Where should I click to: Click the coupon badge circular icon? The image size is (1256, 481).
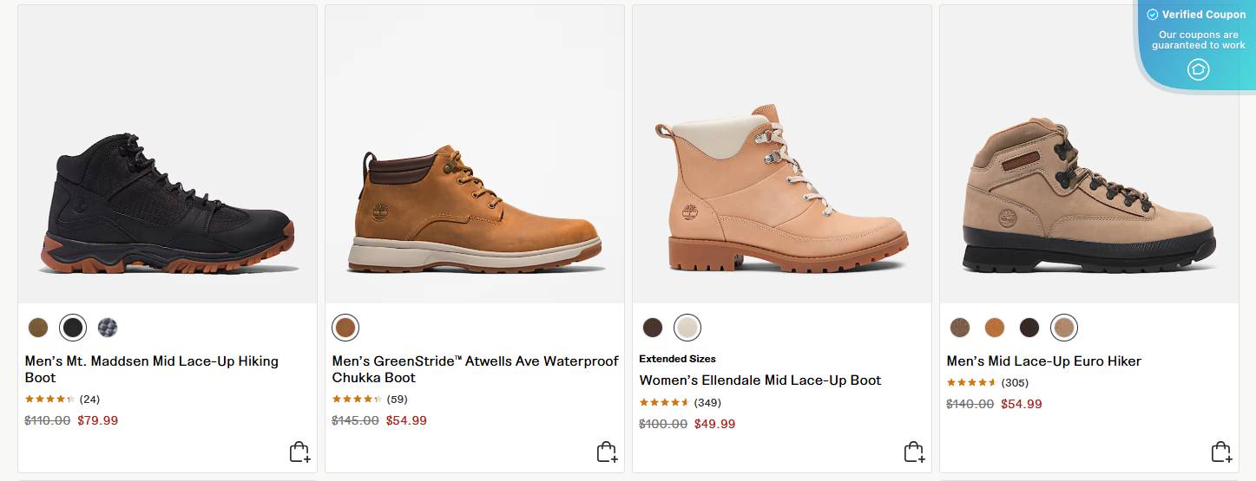(x=1198, y=69)
